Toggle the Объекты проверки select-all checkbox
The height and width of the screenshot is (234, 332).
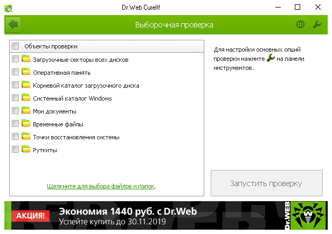click(15, 46)
